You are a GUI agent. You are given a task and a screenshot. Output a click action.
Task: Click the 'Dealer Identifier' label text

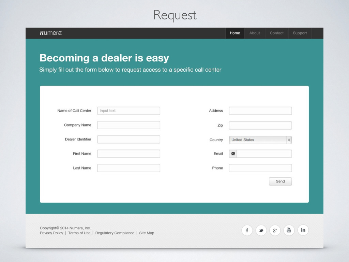[78, 139]
